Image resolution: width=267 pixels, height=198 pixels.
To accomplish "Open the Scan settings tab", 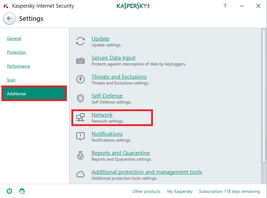I will [x=11, y=80].
